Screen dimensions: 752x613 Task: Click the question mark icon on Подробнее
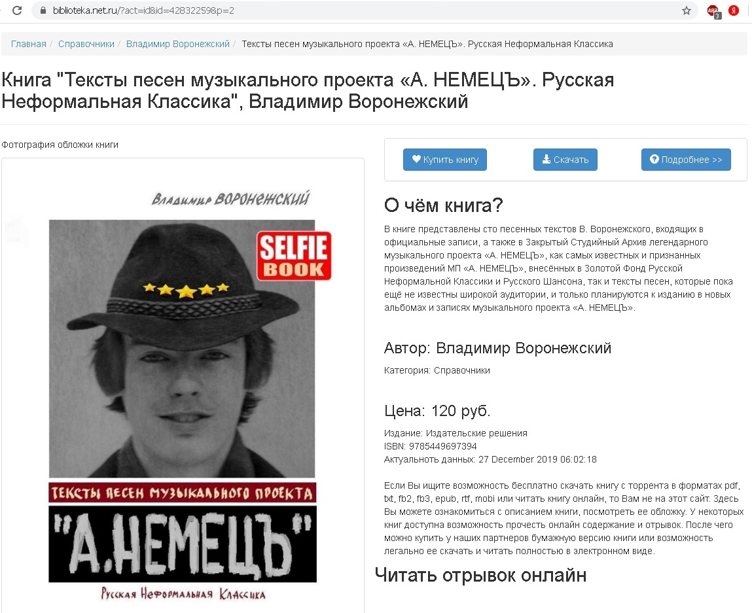point(654,159)
